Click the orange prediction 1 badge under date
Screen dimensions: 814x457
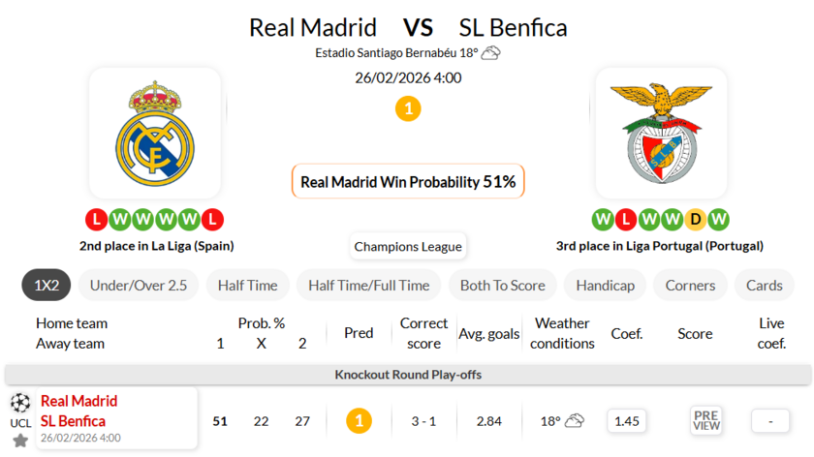tap(408, 108)
